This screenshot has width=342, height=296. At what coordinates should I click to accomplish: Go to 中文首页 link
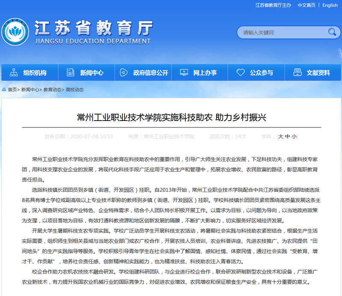pos(306,5)
